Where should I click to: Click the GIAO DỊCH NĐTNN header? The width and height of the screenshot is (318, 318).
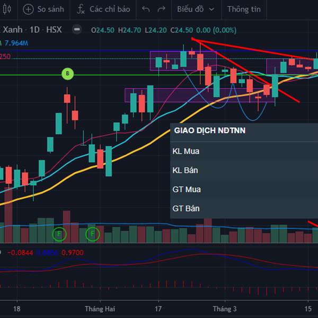point(210,130)
